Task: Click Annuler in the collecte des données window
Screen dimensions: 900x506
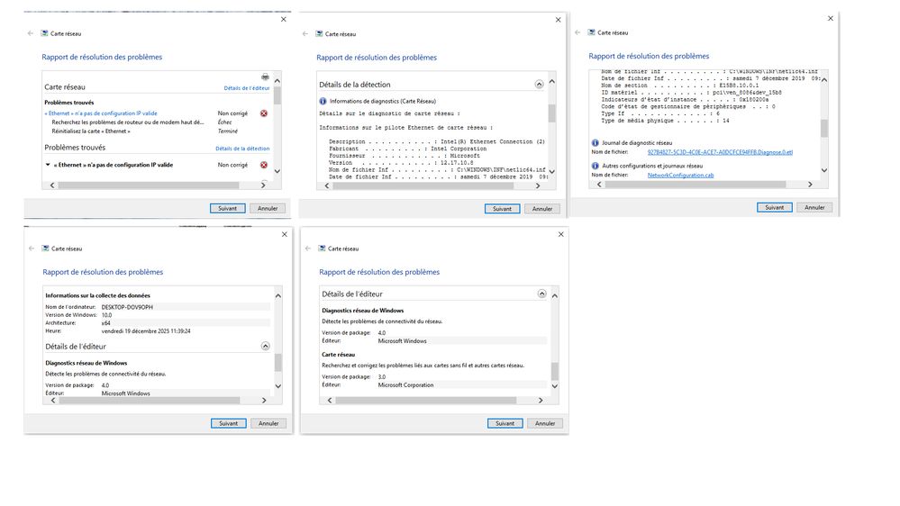Action: [x=268, y=423]
